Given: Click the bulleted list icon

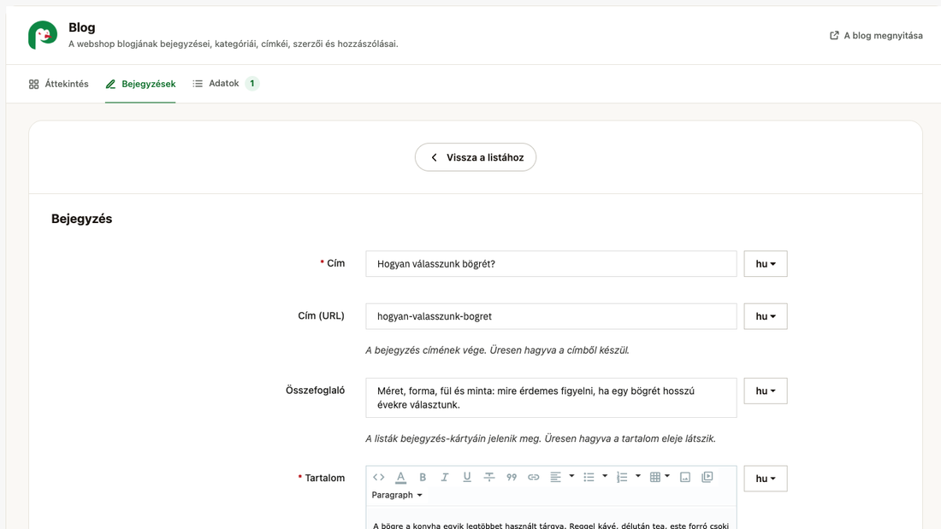Looking at the screenshot, I should click(589, 478).
